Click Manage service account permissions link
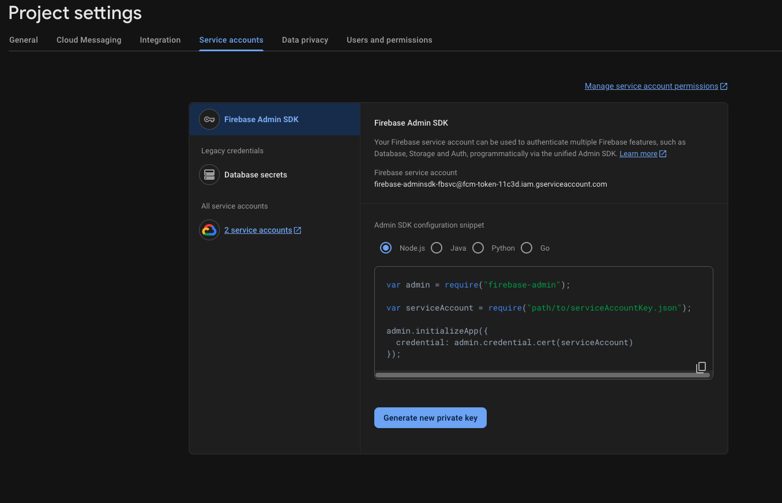The height and width of the screenshot is (503, 782). click(652, 86)
